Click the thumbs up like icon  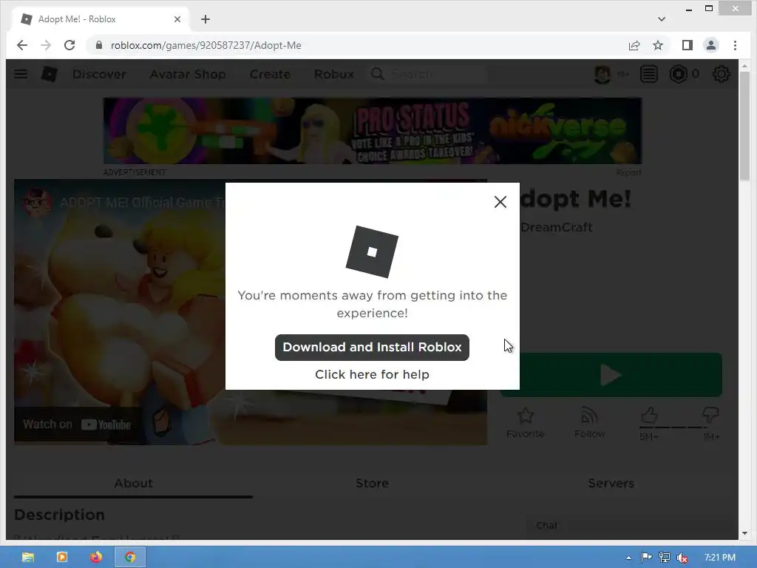pyautogui.click(x=649, y=416)
